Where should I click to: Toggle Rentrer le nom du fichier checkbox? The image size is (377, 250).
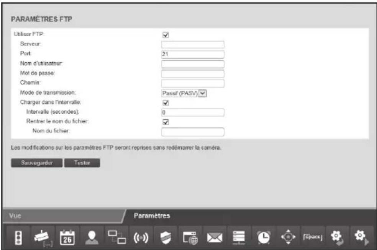click(166, 122)
